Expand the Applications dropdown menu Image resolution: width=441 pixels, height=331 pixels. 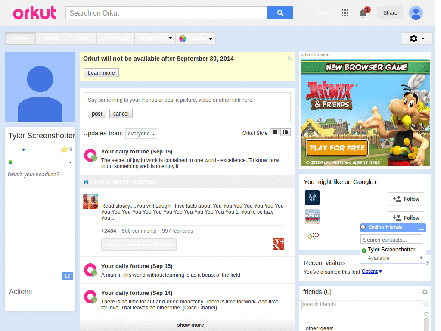(x=155, y=38)
